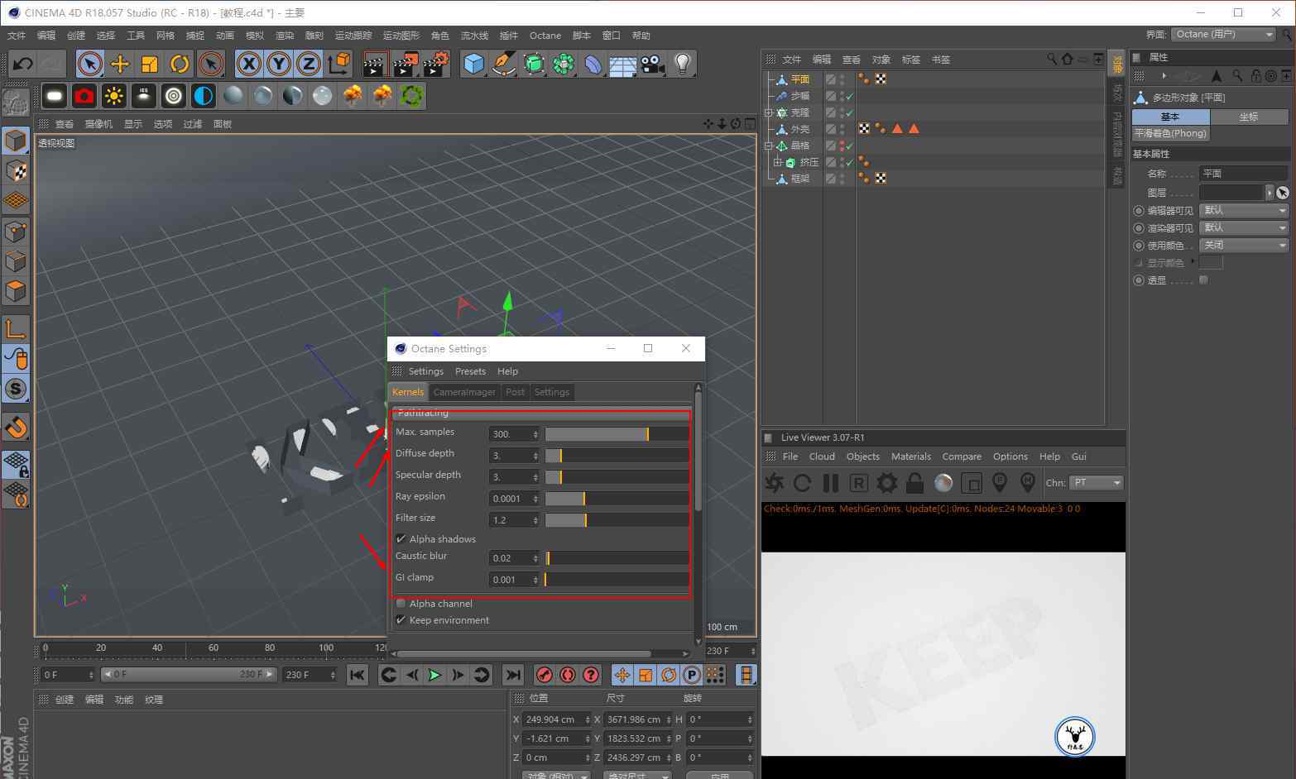Restart render in Live Viewer
The image size is (1296, 779).
click(x=802, y=483)
